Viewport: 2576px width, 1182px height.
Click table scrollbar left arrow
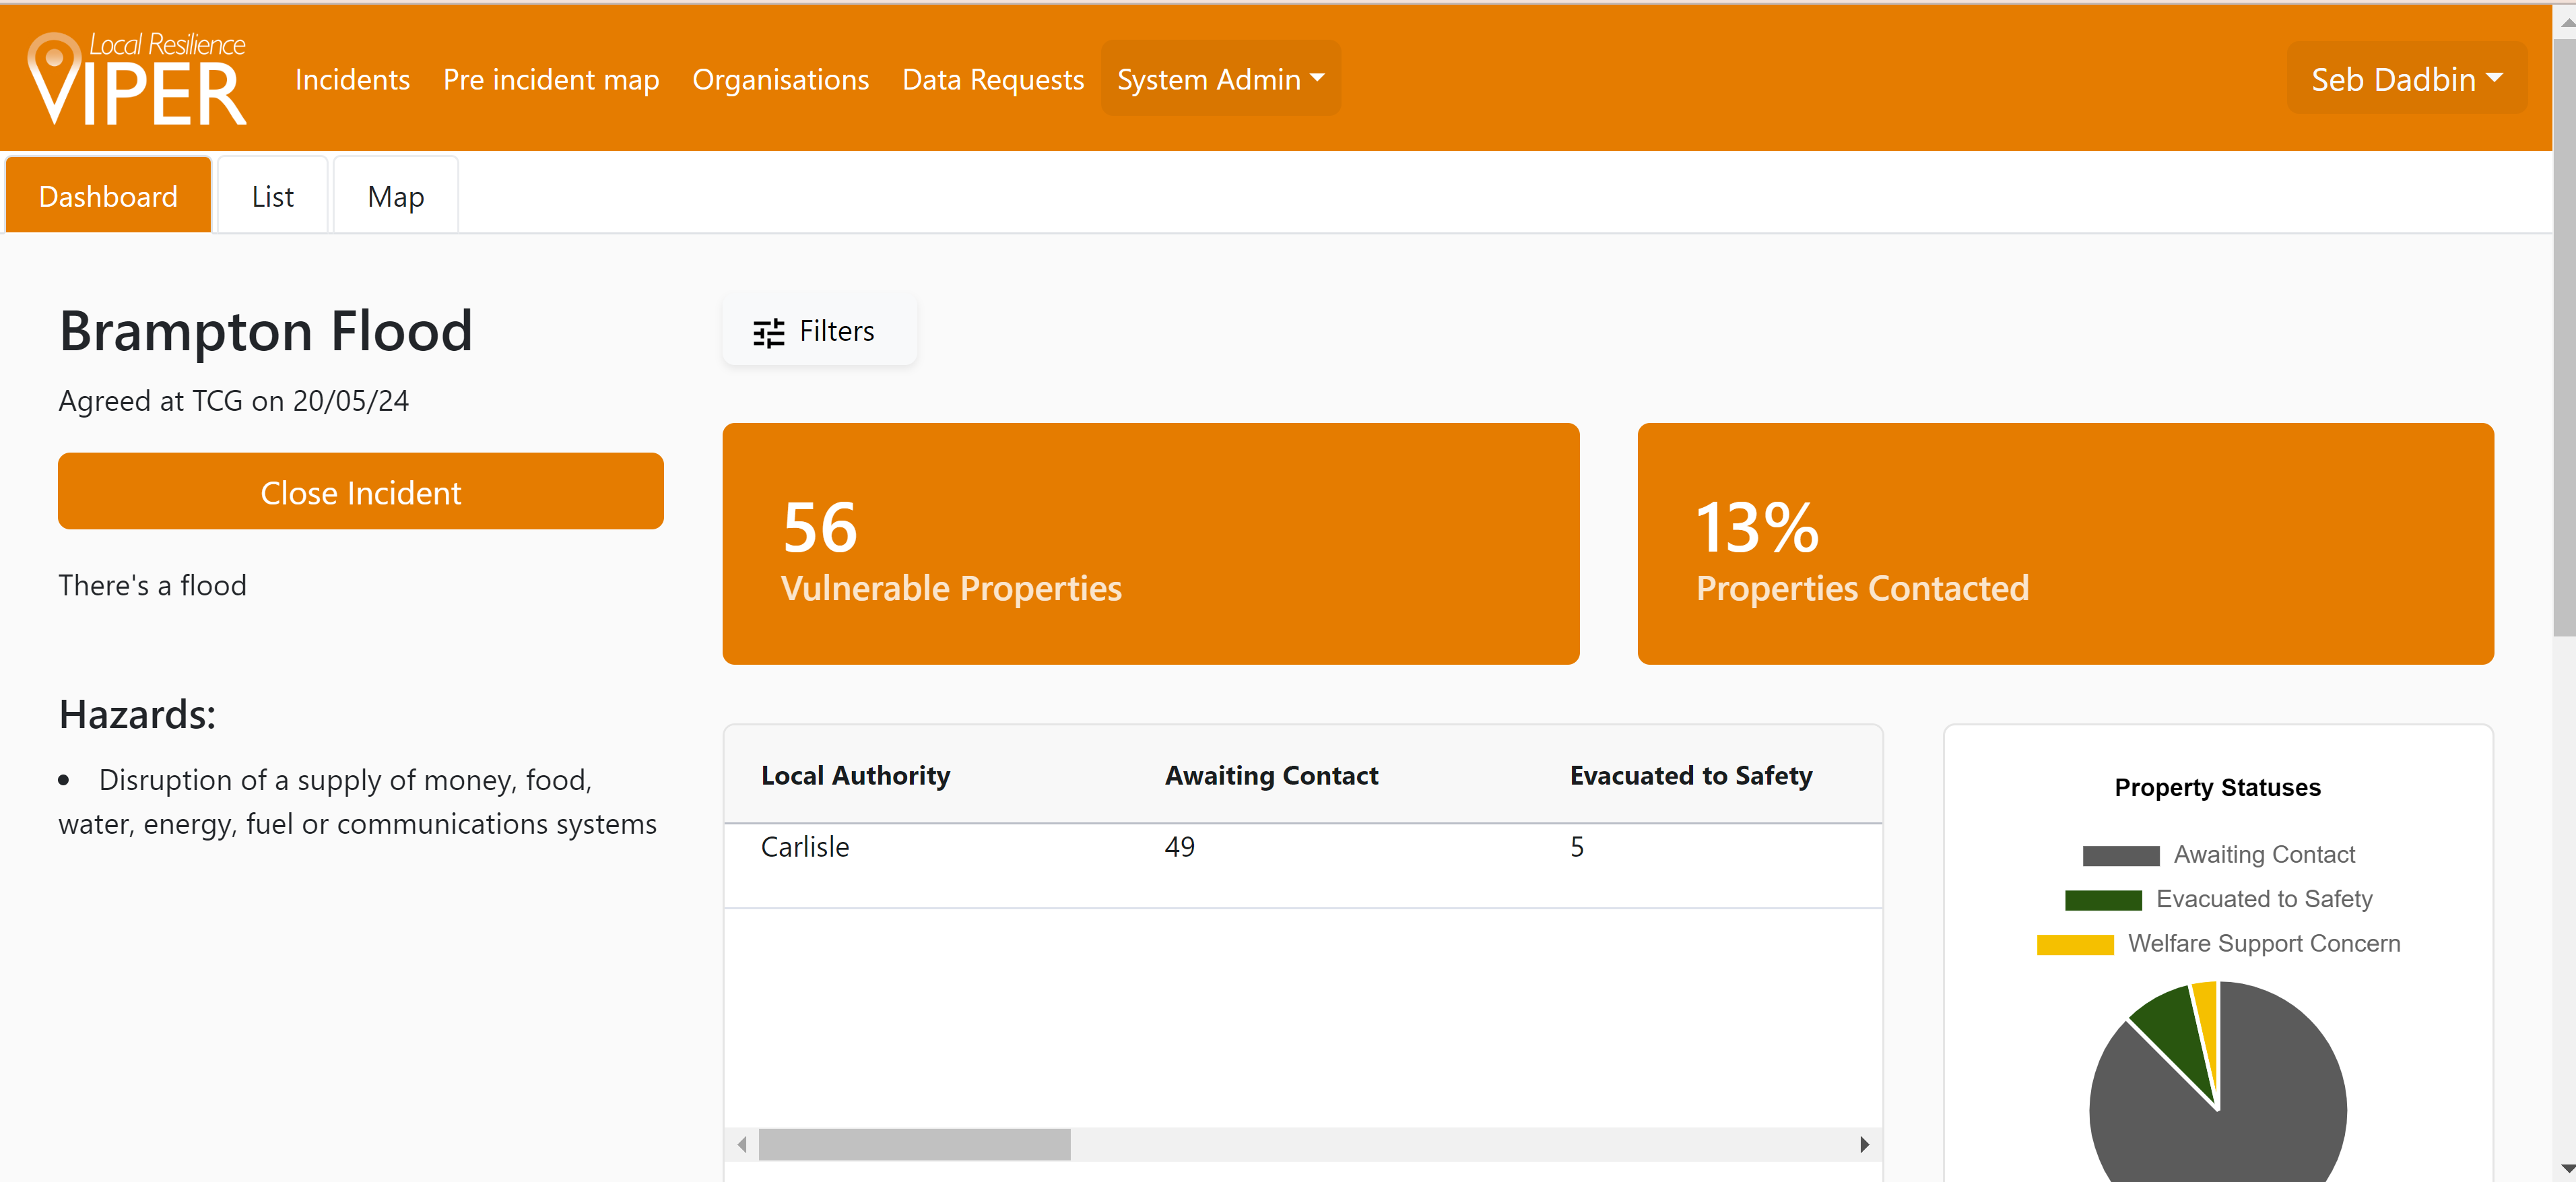742,1144
